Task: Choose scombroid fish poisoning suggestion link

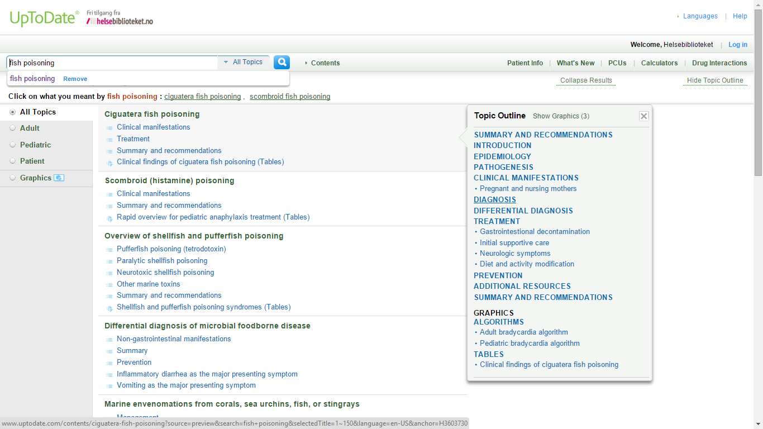Action: coord(290,97)
